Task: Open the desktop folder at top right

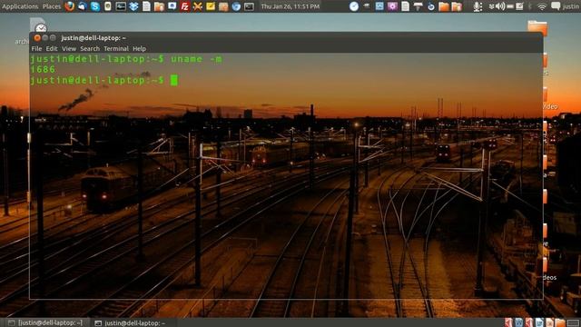Action: click(x=537, y=28)
